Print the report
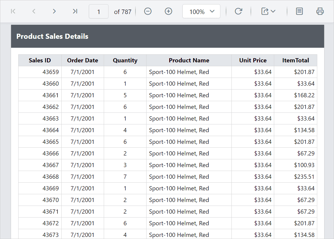Viewport: 334px width, 239px height. [x=320, y=11]
